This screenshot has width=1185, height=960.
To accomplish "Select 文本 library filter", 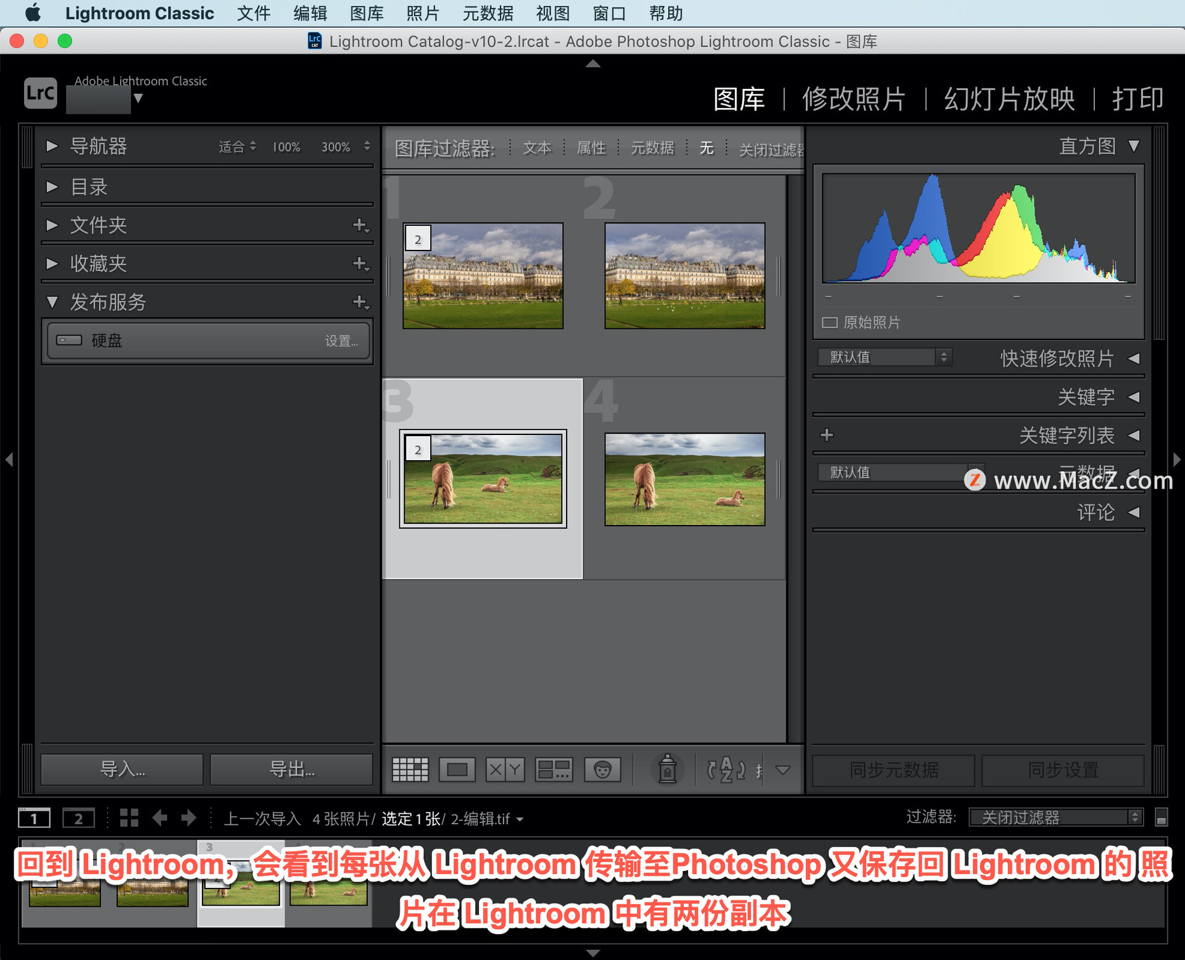I will click(537, 148).
